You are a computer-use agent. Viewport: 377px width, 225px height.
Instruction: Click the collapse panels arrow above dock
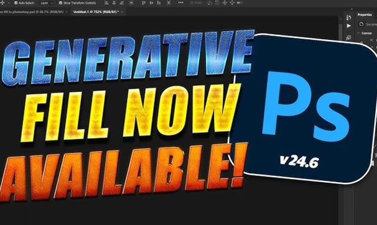point(351,9)
